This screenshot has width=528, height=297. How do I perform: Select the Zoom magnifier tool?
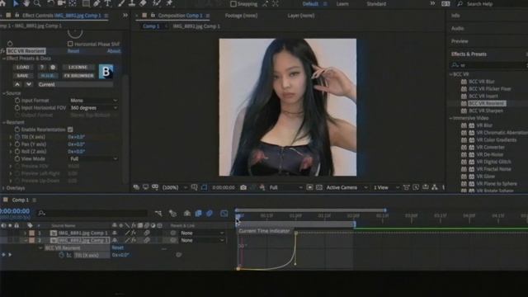37,3
